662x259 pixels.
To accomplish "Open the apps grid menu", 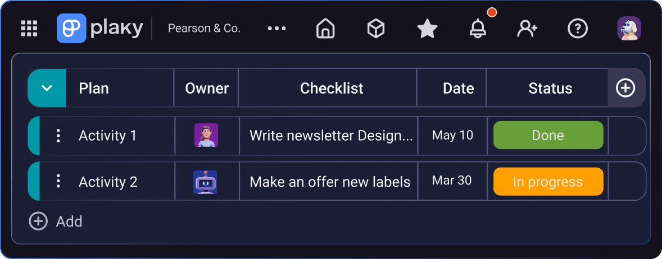I will tap(29, 29).
